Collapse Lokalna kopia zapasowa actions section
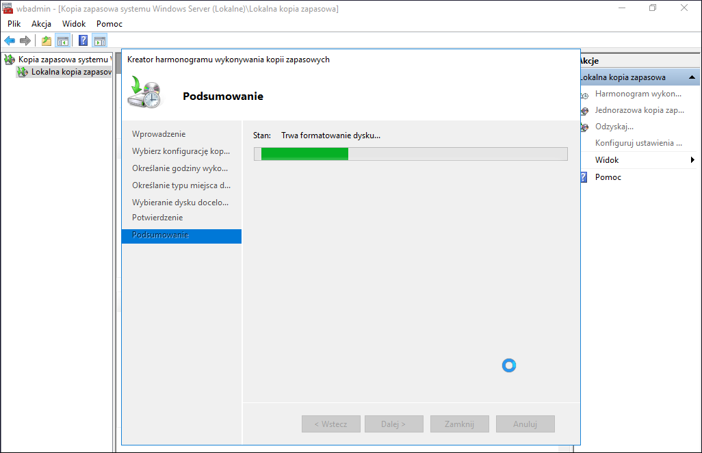Screen dimensions: 702x453 (692, 77)
